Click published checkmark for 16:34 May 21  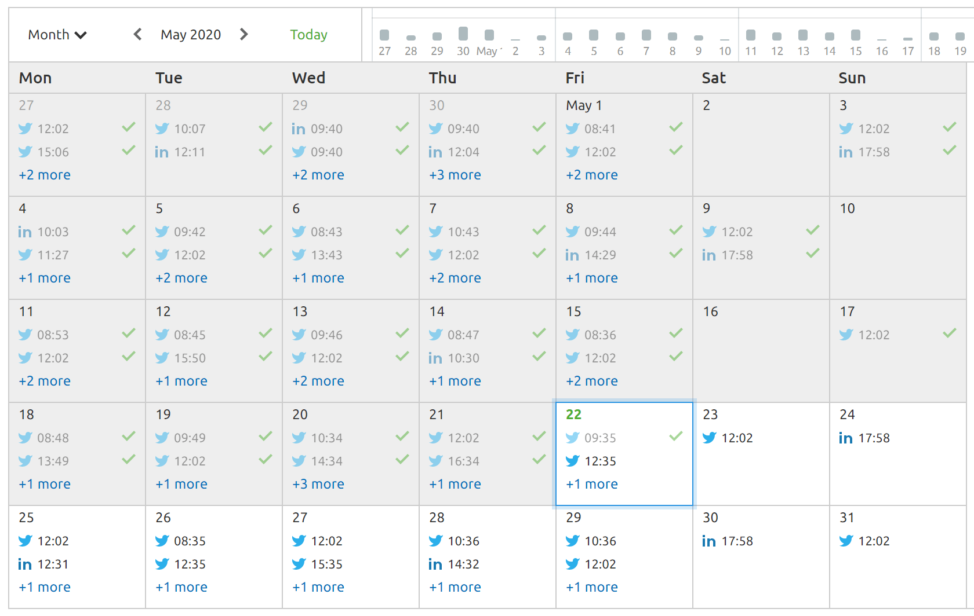539,459
